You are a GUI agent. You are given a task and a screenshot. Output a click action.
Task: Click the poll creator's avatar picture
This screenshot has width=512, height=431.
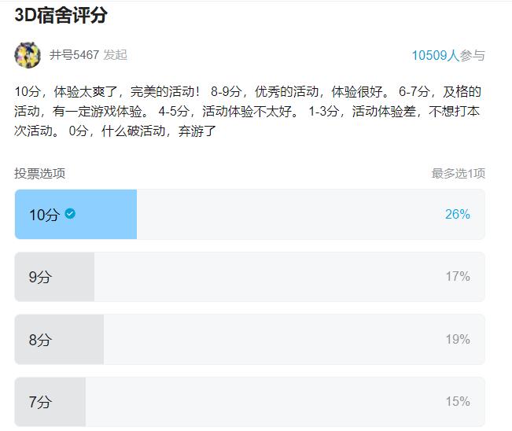click(x=28, y=55)
